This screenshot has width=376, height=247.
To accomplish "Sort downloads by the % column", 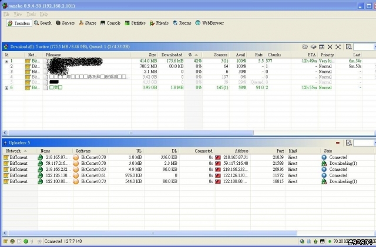I will point(193,55).
